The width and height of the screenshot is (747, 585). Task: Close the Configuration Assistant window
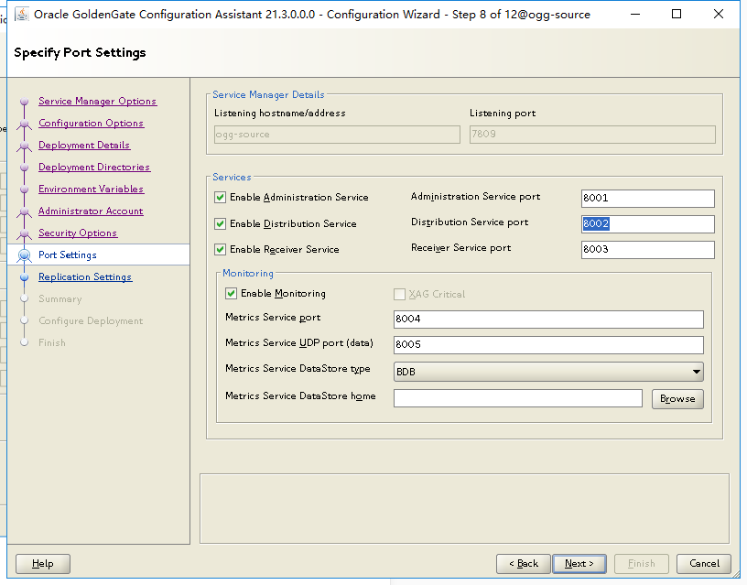pyautogui.click(x=719, y=15)
